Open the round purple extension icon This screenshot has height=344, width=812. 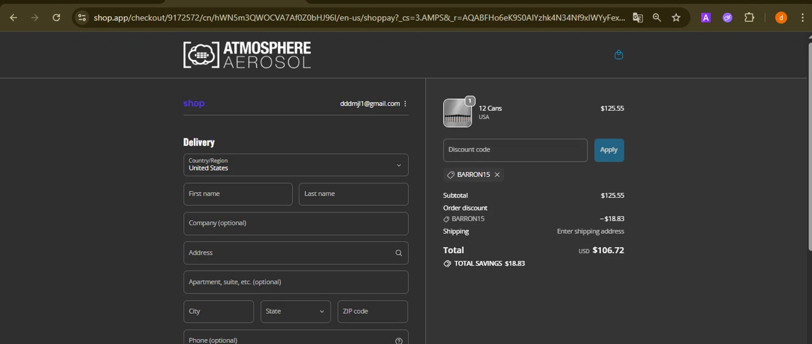point(728,18)
